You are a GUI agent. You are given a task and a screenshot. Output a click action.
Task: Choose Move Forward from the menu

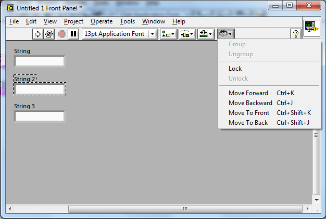click(248, 93)
